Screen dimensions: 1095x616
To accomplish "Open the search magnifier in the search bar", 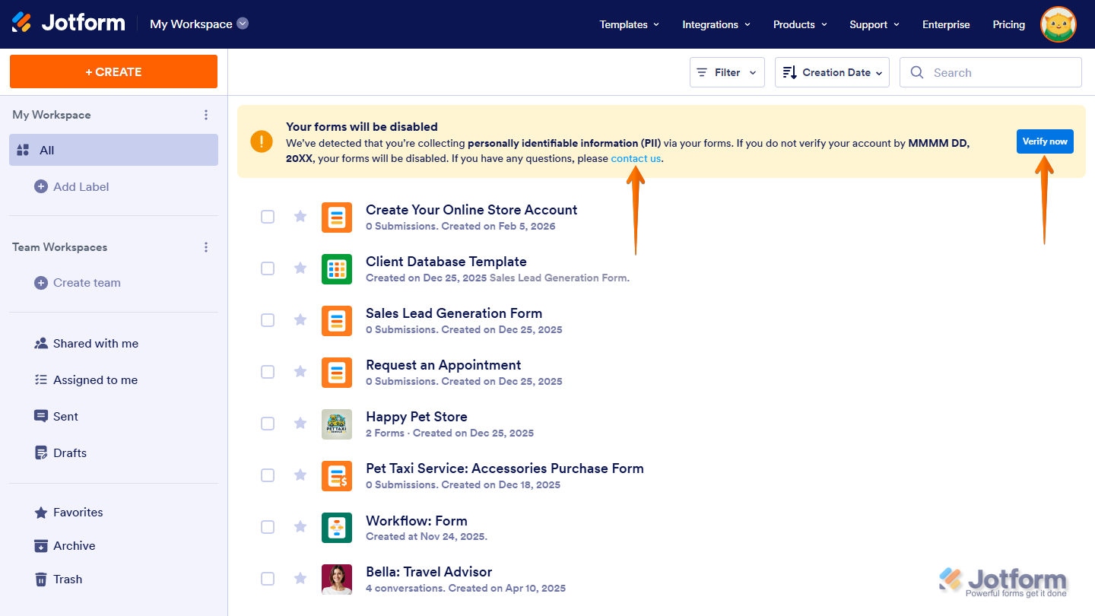I will pyautogui.click(x=917, y=72).
